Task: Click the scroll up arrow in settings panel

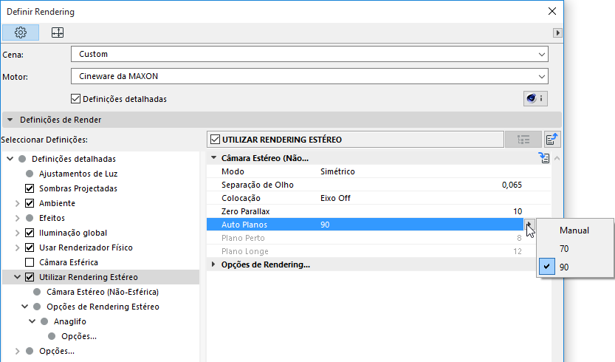Action: click(x=557, y=159)
